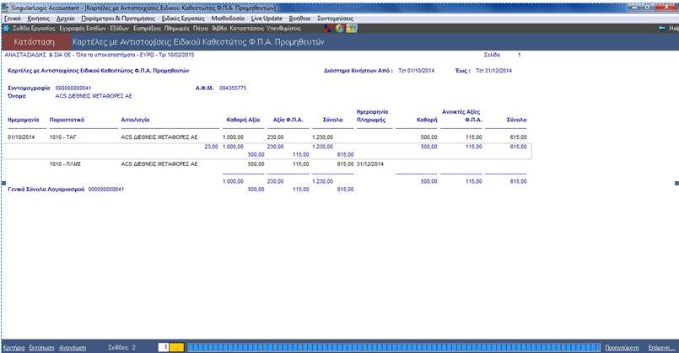This screenshot has width=679, height=353.
Task: Select the red Κατάσταση tab
Action: pyautogui.click(x=35, y=42)
